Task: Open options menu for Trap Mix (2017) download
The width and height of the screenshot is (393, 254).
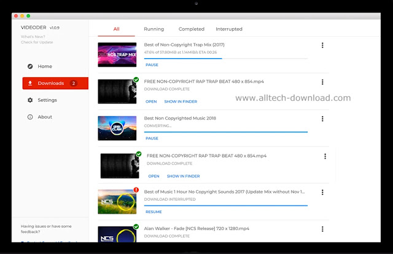Action: pyautogui.click(x=322, y=45)
